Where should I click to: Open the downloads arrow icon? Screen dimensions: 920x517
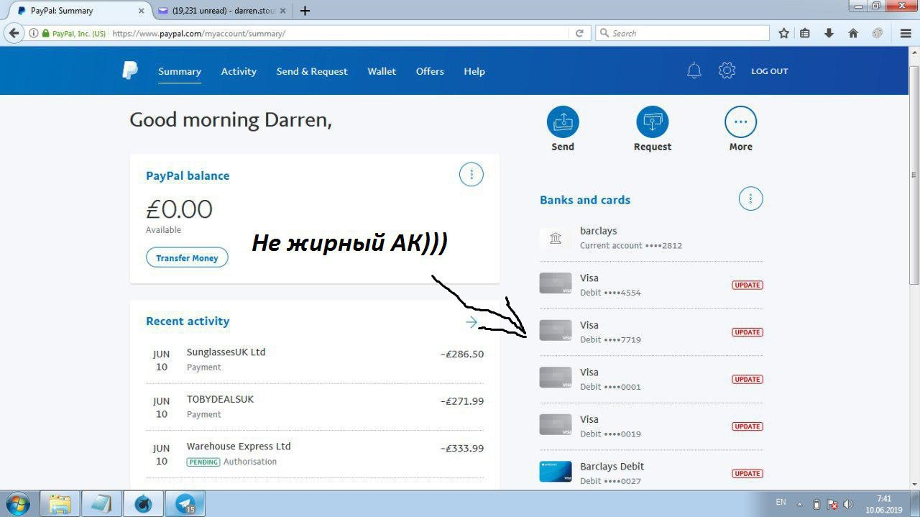pos(829,33)
